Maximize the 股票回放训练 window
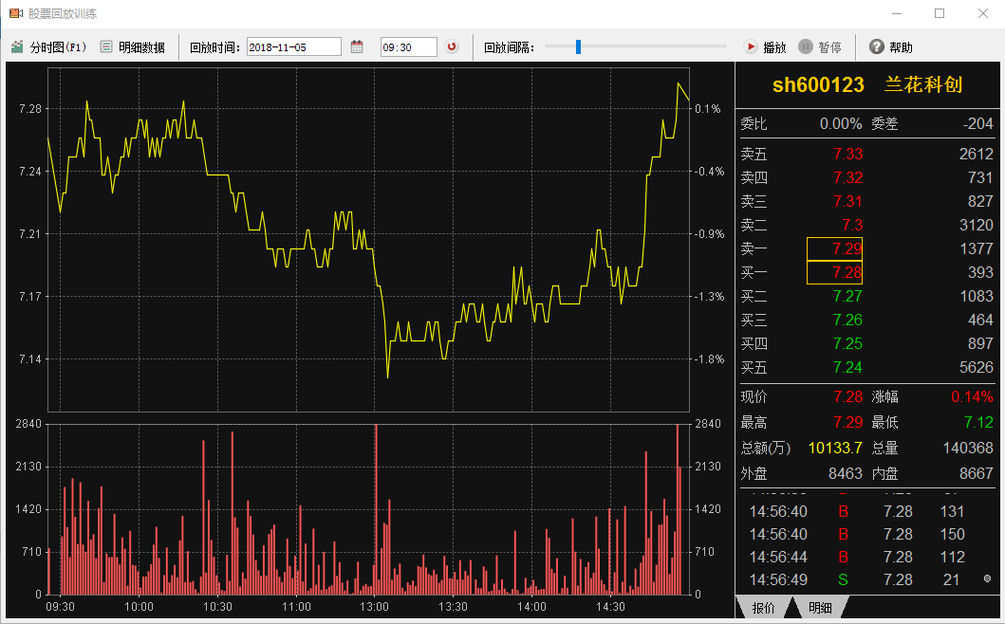This screenshot has width=1005, height=624. click(940, 14)
